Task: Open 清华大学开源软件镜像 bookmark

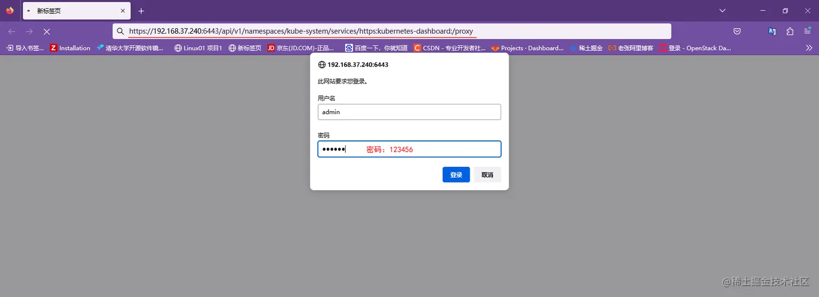Action: coord(130,48)
